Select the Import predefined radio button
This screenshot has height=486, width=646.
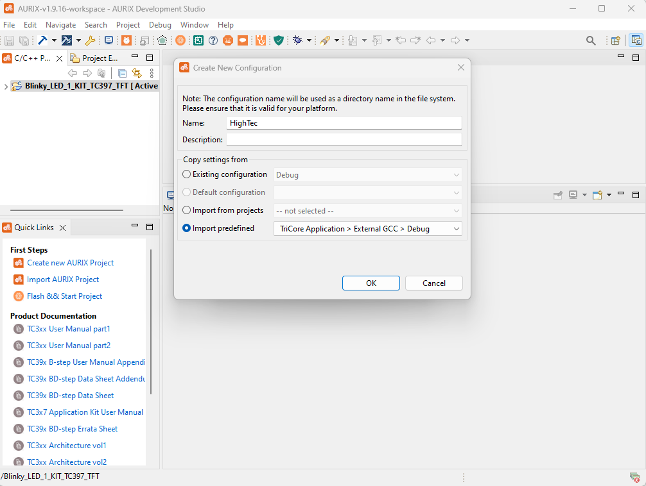187,228
